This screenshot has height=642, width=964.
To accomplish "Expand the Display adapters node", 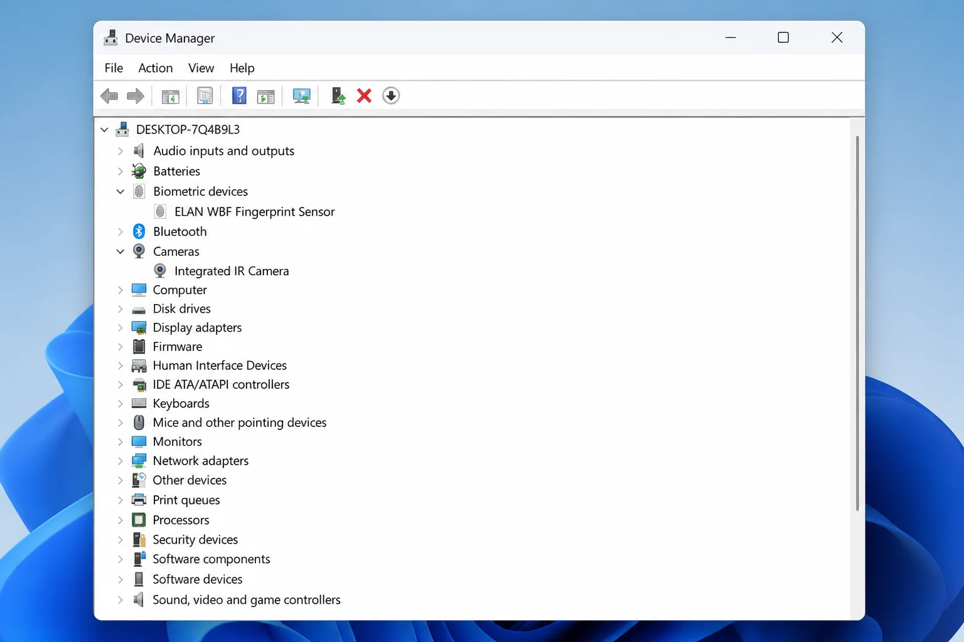I will click(120, 328).
